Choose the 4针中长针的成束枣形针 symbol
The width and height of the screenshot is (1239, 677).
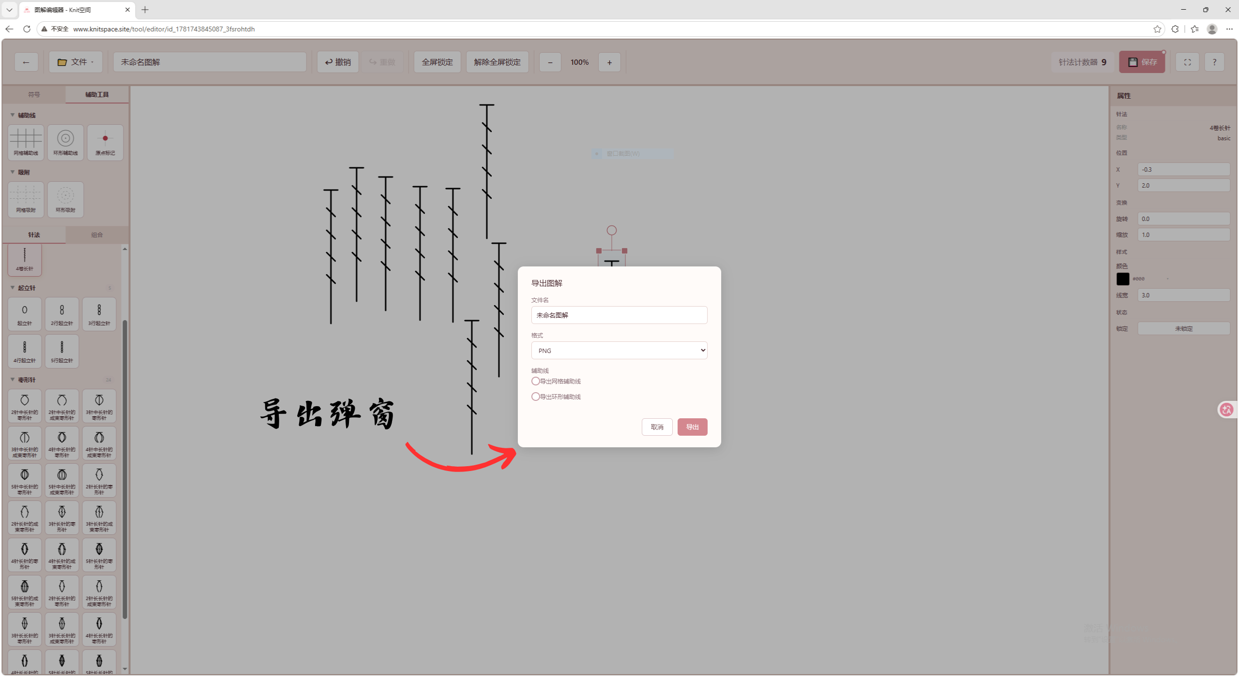pyautogui.click(x=99, y=443)
